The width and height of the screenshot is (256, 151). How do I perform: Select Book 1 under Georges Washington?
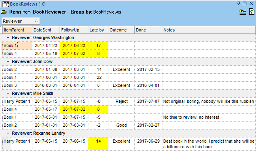pyautogui.click(x=17, y=45)
